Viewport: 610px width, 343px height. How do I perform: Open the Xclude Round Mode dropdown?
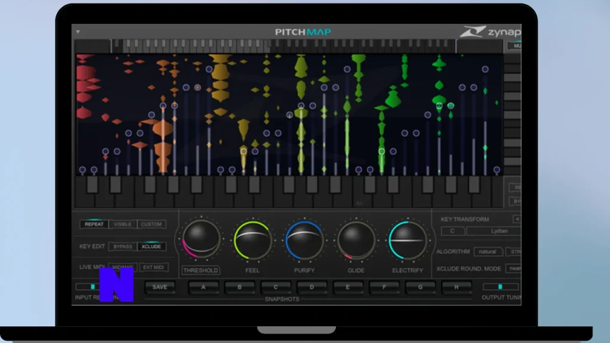point(513,269)
